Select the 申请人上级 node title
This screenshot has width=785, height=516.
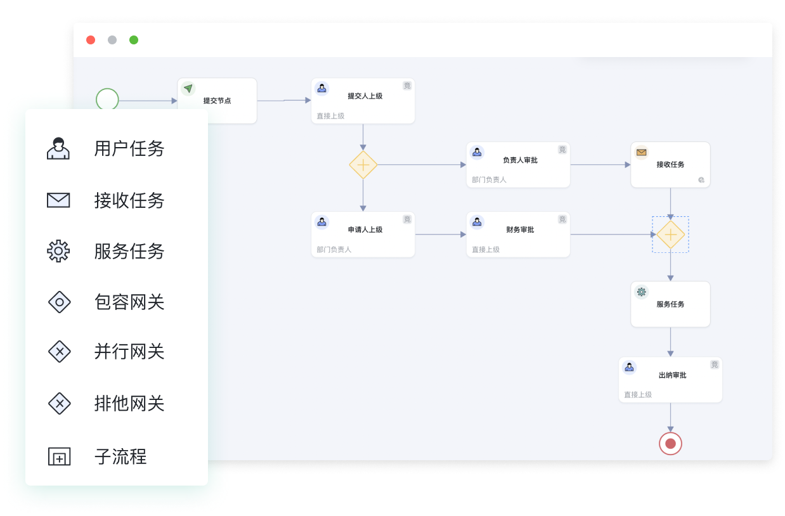[x=365, y=230]
